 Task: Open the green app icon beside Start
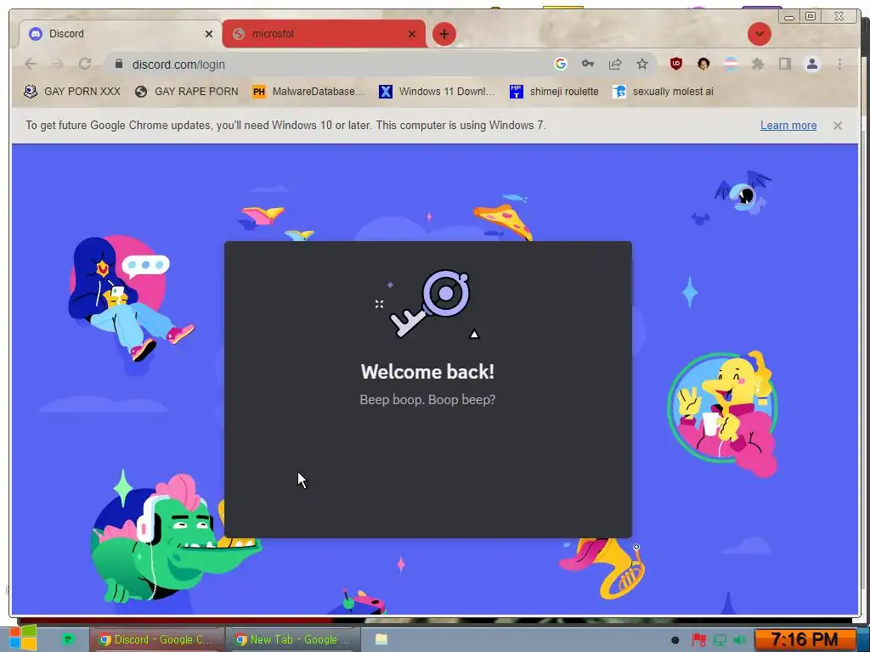pos(68,639)
